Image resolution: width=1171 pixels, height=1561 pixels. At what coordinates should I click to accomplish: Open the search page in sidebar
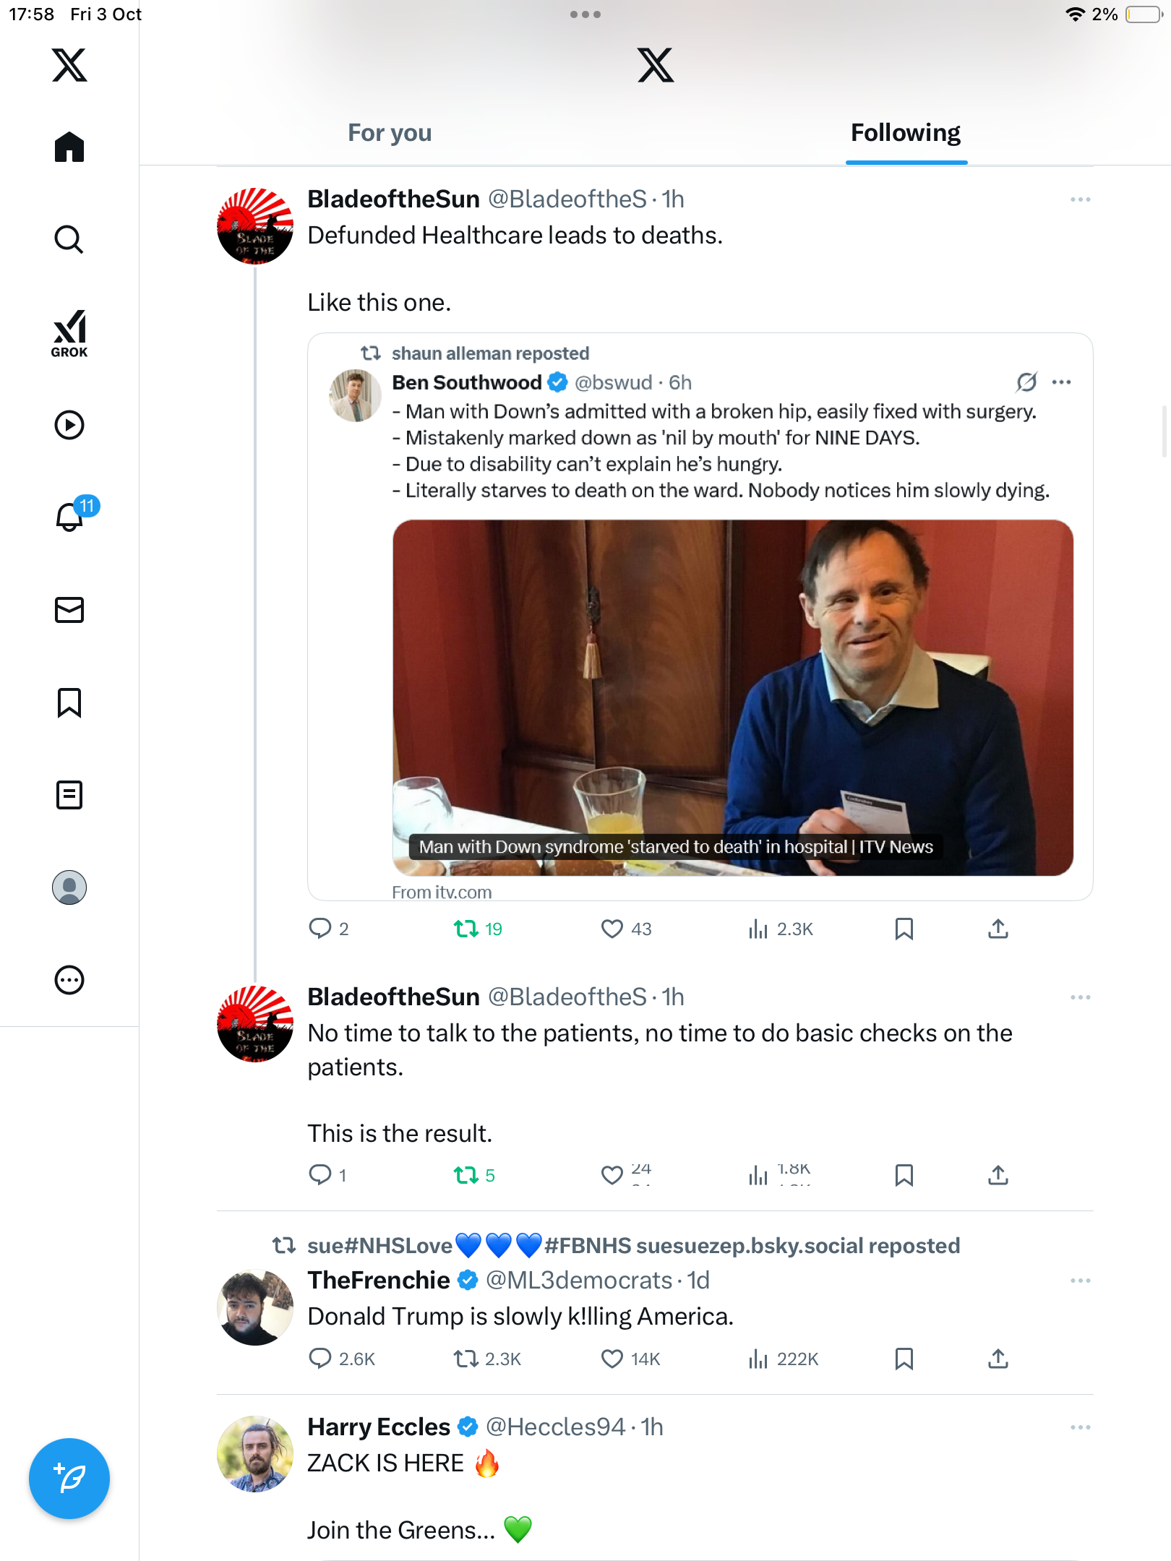pos(69,239)
